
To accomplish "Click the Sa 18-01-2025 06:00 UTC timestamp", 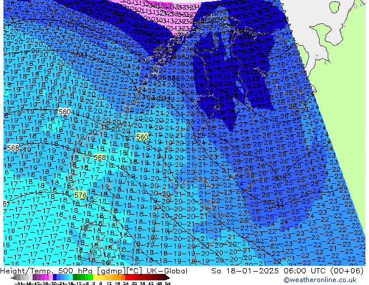I will pos(288,271).
